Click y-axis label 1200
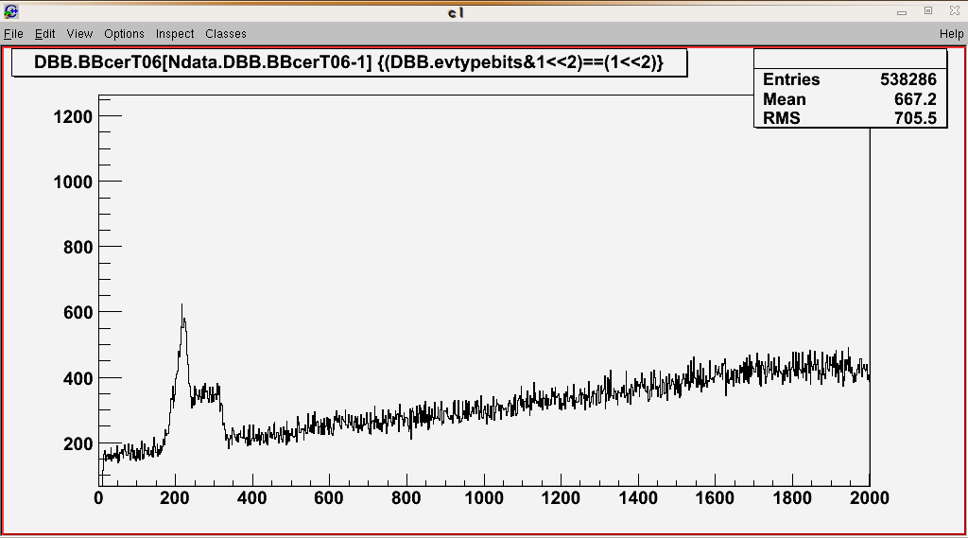 click(73, 116)
